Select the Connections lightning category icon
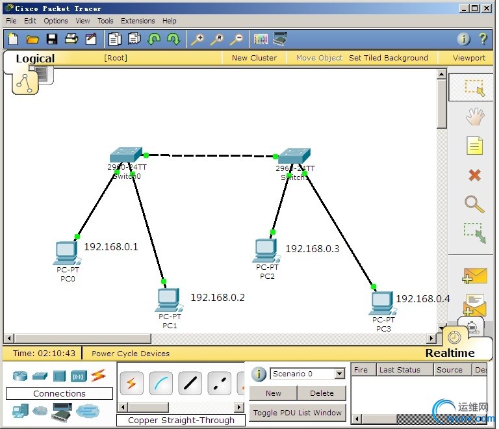499x429 pixels. pos(98,376)
